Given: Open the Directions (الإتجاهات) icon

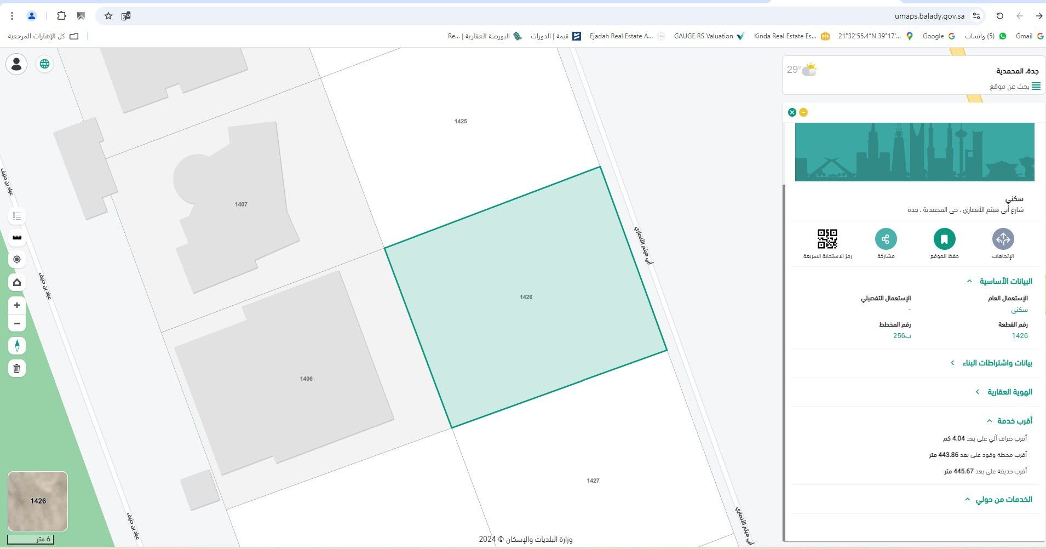Looking at the screenshot, I should (x=1003, y=239).
